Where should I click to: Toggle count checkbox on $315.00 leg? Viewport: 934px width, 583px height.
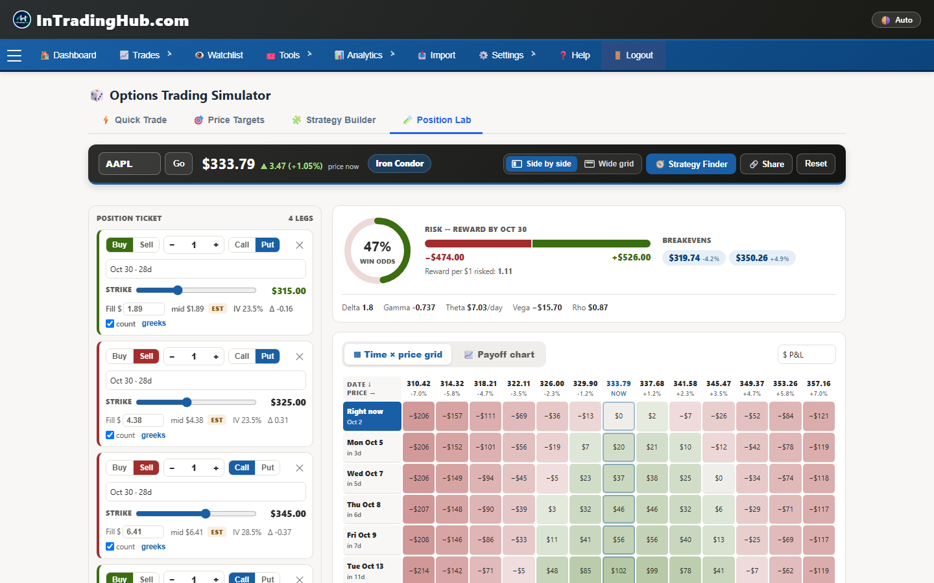point(110,324)
